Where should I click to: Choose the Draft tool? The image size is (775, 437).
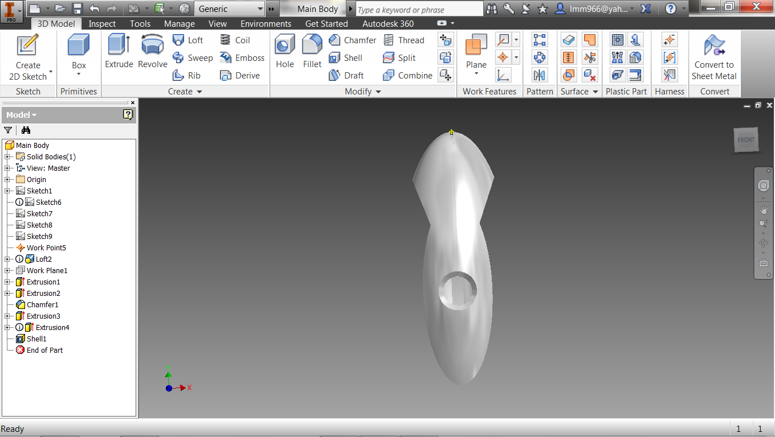346,75
